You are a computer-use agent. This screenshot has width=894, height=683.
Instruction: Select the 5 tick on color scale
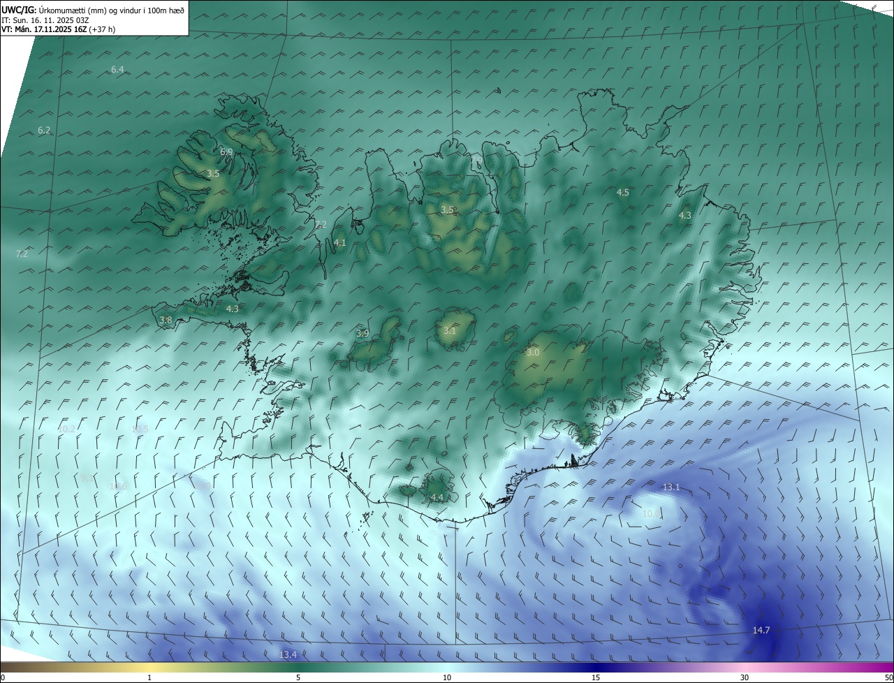point(298,677)
